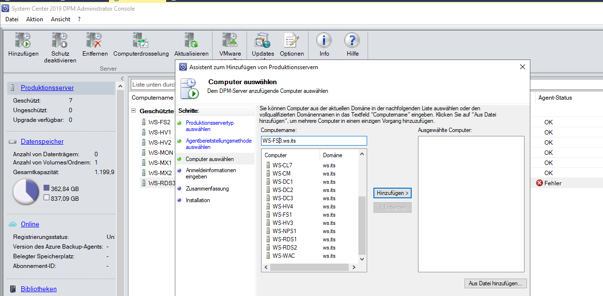Select WS-FS1 in the computer list
Screen dimensions: 603x296
[282, 215]
